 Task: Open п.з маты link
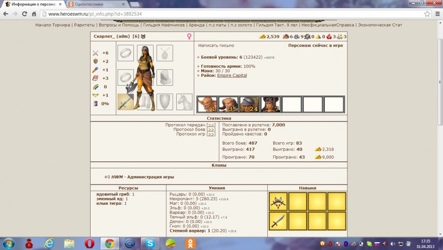point(218,25)
